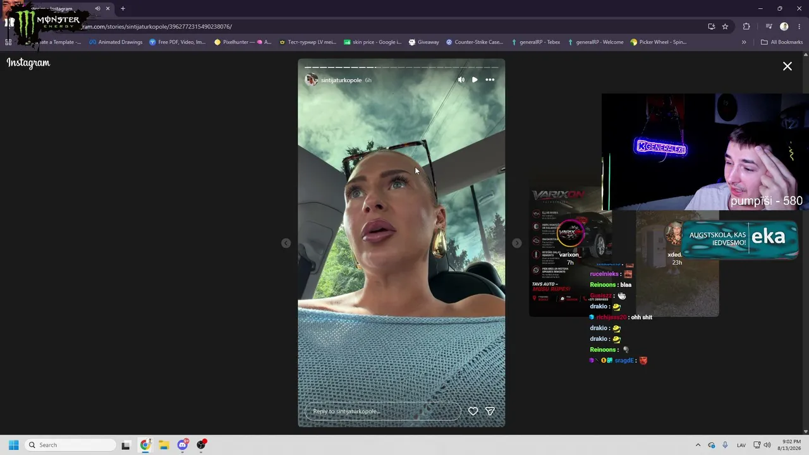The height and width of the screenshot is (455, 809).
Task: Mute the Instagram story audio
Action: (x=461, y=80)
